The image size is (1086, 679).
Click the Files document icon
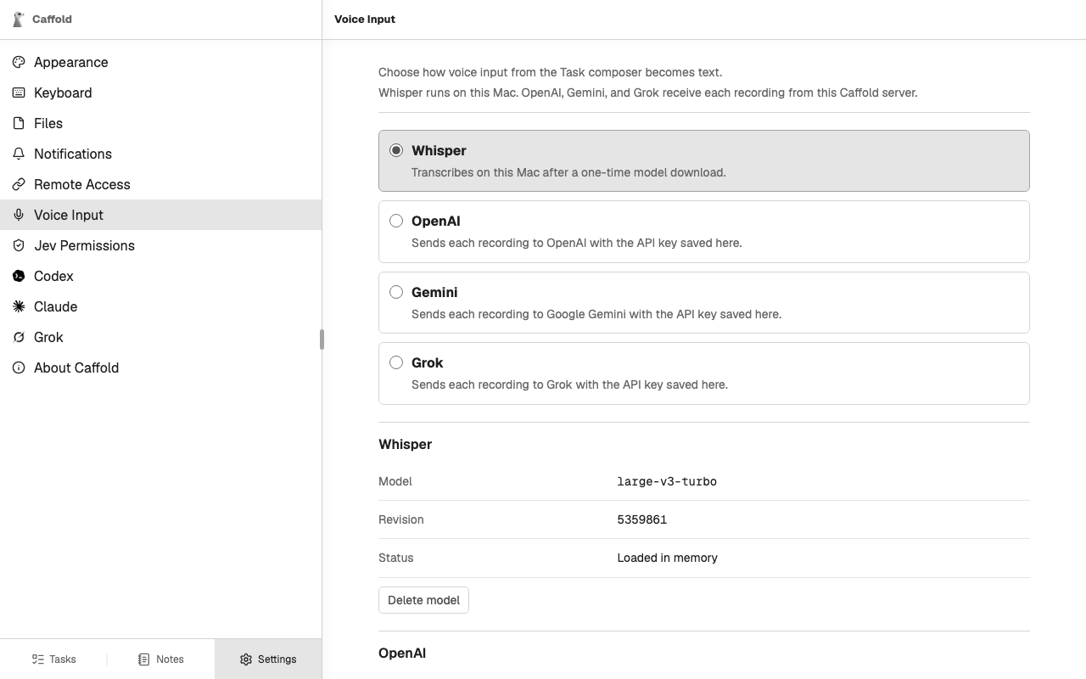coord(19,123)
